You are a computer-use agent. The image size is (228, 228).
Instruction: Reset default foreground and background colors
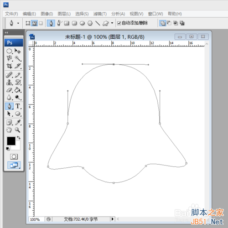[x=8, y=149]
